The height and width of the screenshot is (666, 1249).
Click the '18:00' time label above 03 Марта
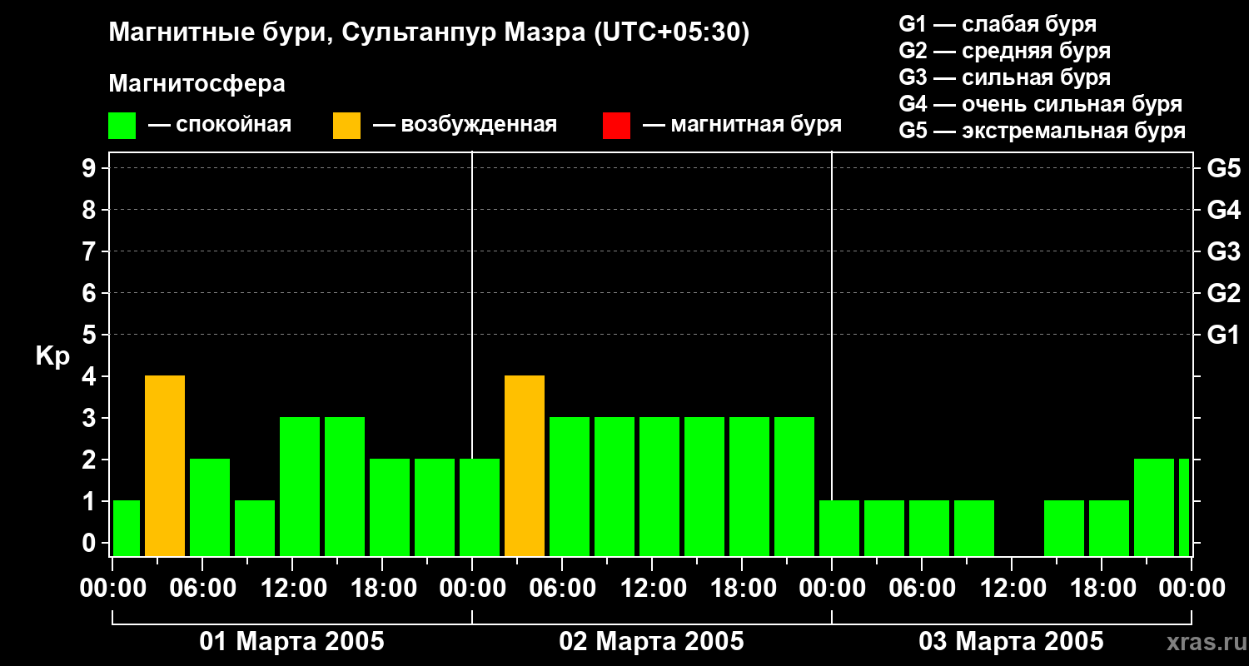pos(1102,589)
